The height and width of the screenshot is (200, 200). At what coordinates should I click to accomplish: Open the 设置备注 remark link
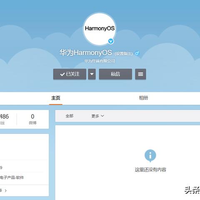124,53
